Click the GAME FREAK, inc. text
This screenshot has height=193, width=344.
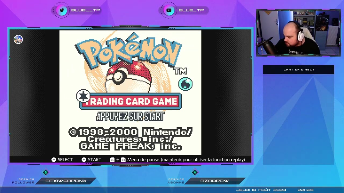130,146
